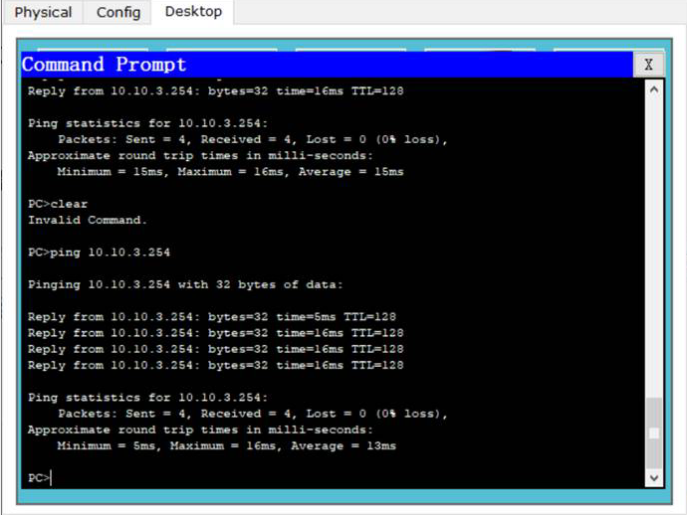
Task: Click 'Average = 13ms' statistics line
Action: pyautogui.click(x=227, y=445)
